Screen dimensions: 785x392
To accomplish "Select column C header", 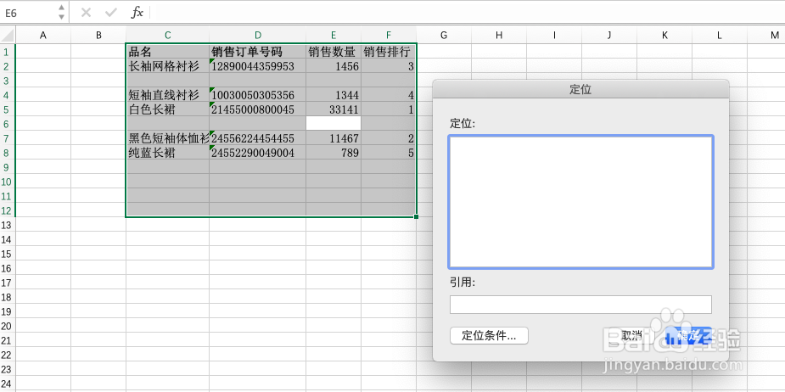I will 168,35.
